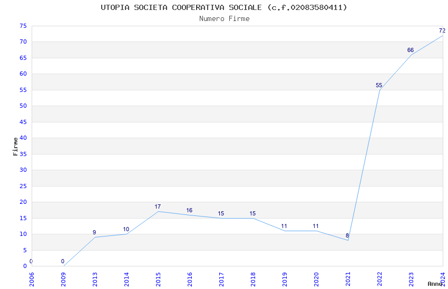Click data label 11 above 2020

[315, 226]
